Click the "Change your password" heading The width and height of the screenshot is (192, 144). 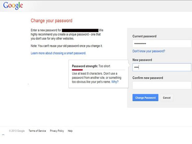52,21
